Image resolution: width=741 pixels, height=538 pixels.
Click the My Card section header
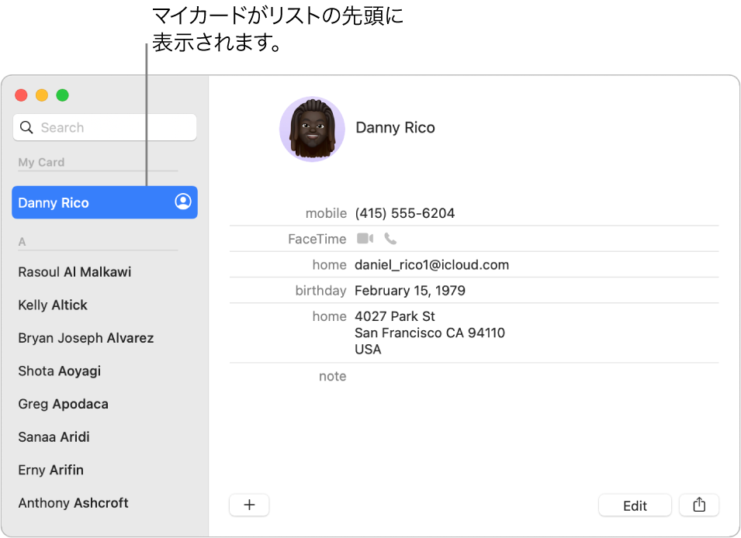pyautogui.click(x=41, y=162)
